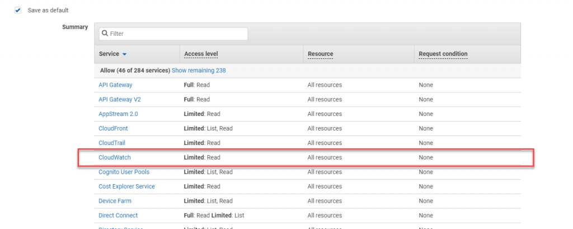Click the magnifier icon in Filter box
This screenshot has height=229, width=573.
pyautogui.click(x=105, y=34)
